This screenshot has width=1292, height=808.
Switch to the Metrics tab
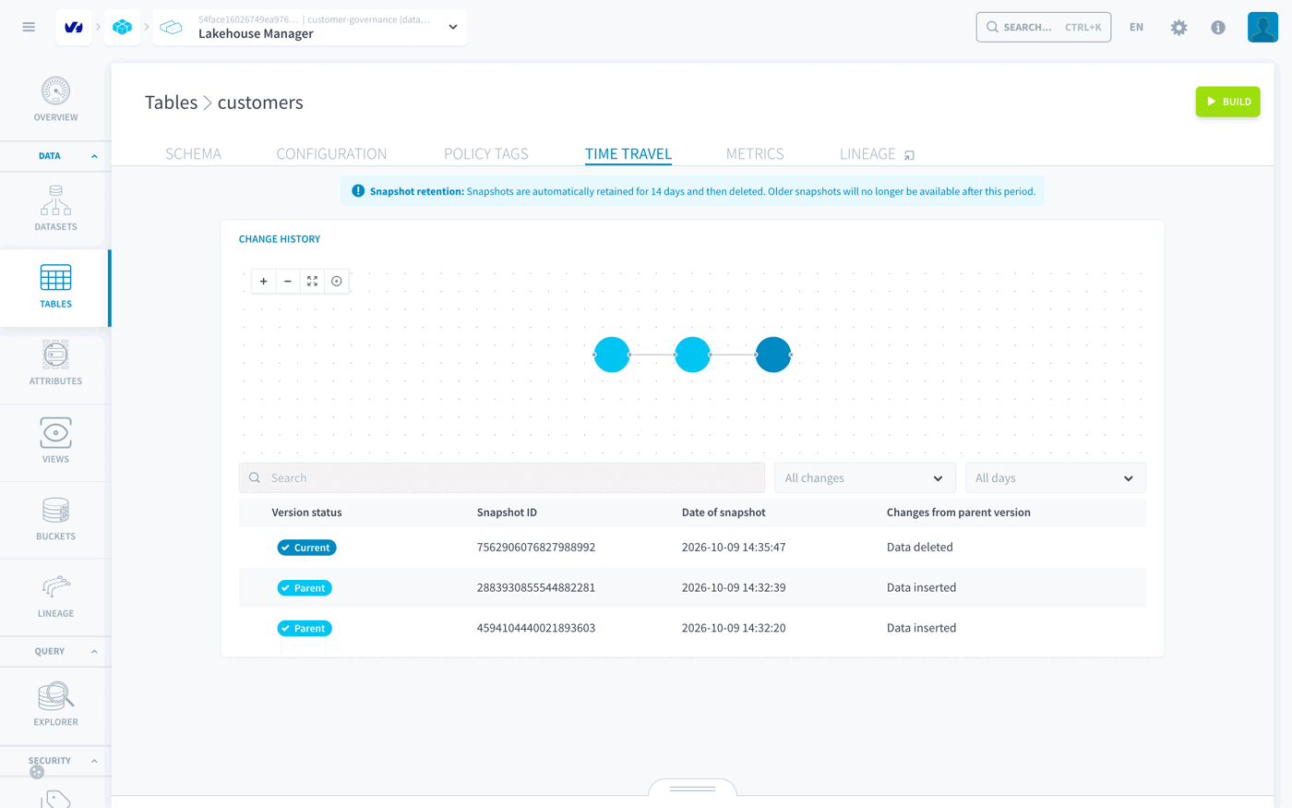click(755, 153)
